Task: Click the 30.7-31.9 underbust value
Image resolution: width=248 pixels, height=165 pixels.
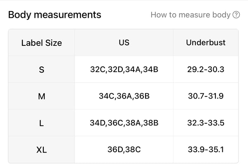Action: (x=206, y=96)
